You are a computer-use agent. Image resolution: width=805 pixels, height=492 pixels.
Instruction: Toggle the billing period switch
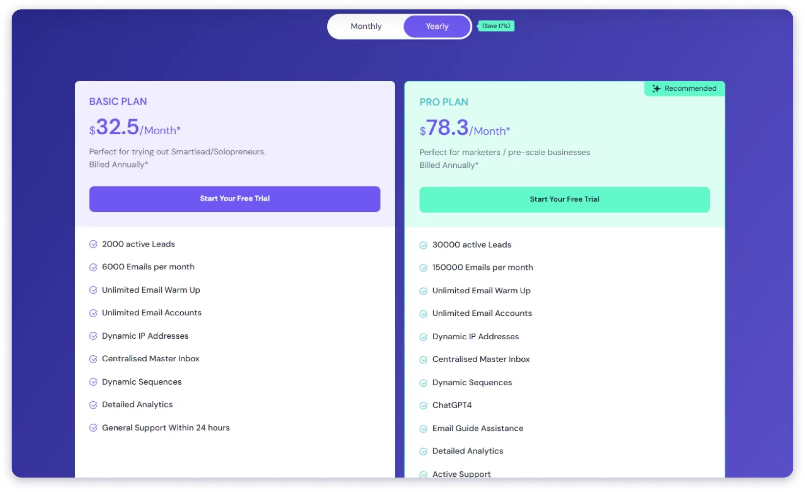point(399,26)
